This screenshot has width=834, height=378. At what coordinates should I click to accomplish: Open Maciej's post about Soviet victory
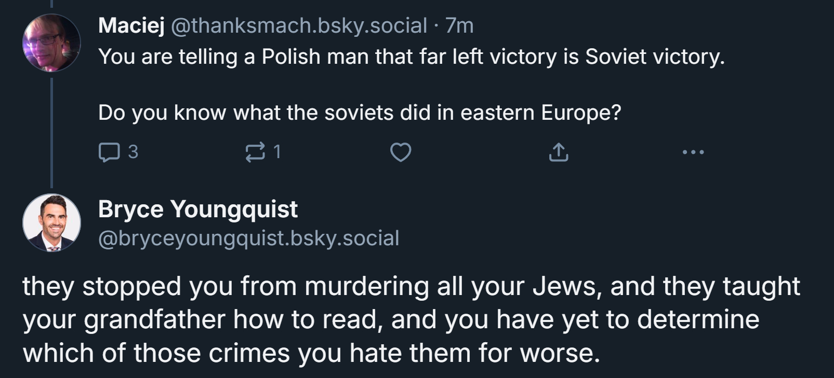(411, 57)
